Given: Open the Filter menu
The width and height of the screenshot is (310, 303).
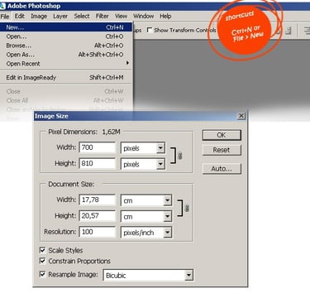Looking at the screenshot, I should (x=102, y=17).
